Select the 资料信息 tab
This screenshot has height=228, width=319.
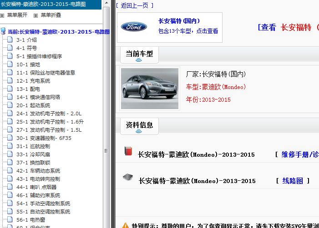(139, 126)
